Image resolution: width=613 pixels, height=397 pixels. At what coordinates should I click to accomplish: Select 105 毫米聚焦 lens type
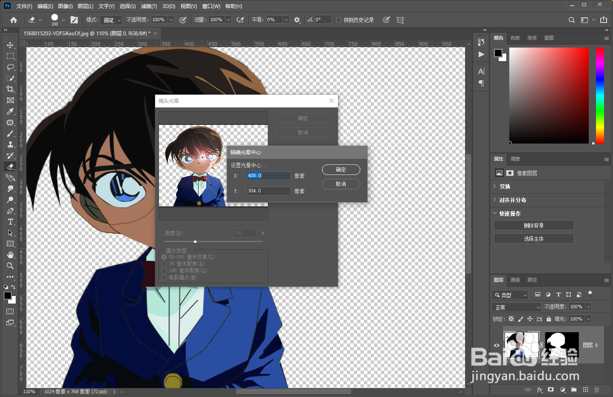click(164, 271)
